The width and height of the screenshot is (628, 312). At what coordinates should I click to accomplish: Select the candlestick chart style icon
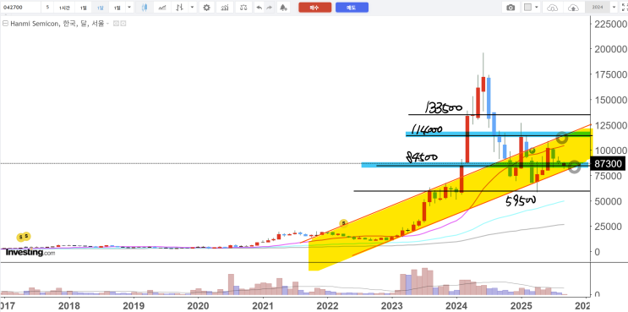(x=145, y=8)
